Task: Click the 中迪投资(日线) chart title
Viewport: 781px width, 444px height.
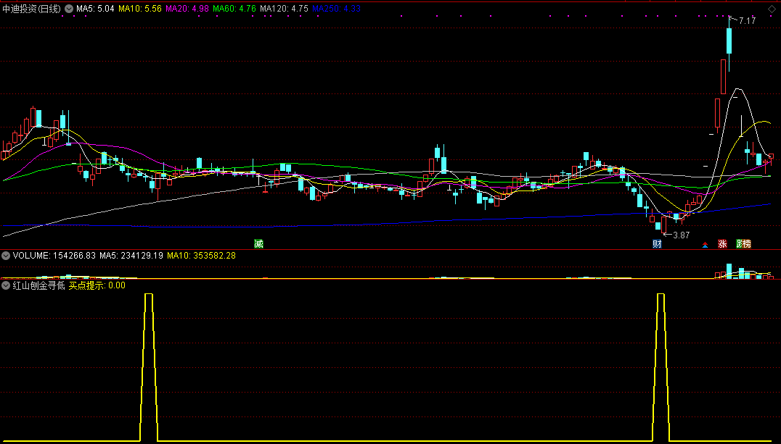Action: point(31,9)
